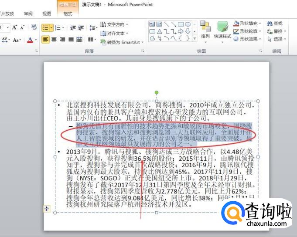Open drawing group dialog launcher

click(261, 51)
